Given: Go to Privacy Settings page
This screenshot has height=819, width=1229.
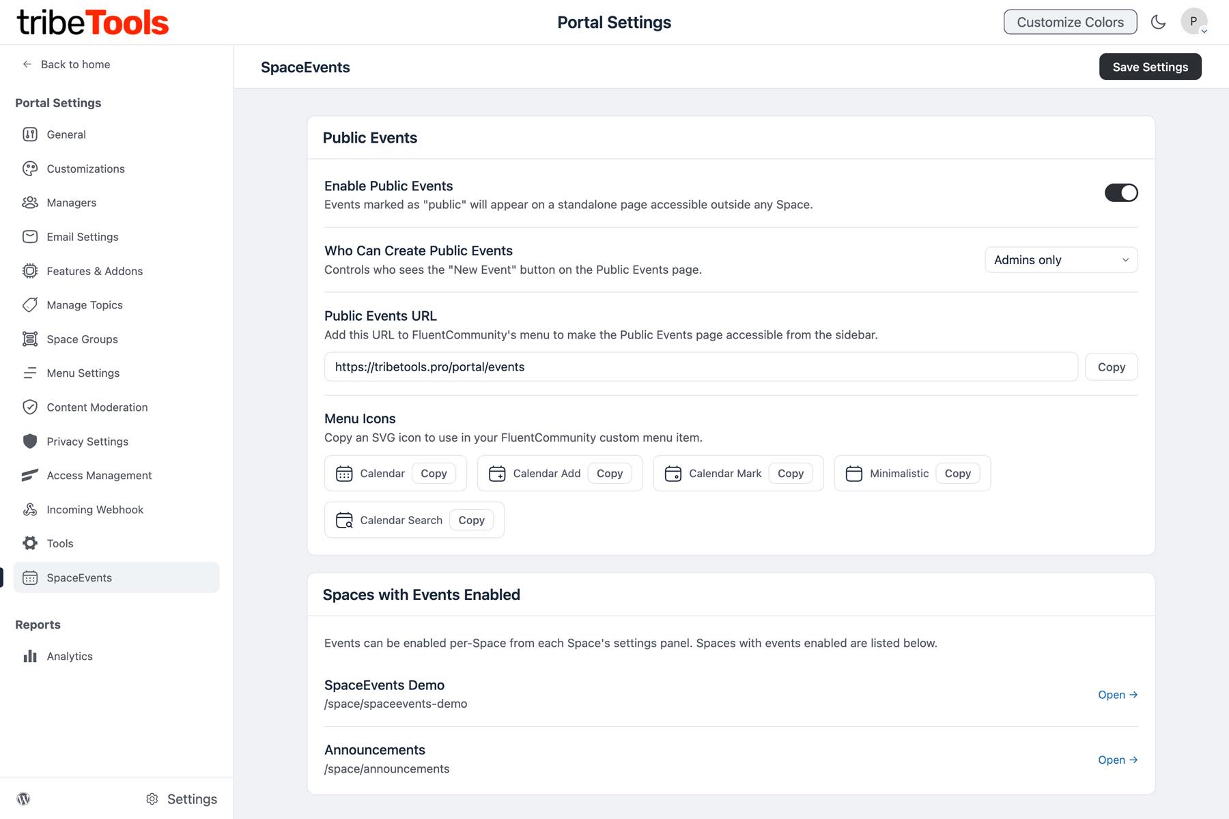Looking at the screenshot, I should pos(87,442).
